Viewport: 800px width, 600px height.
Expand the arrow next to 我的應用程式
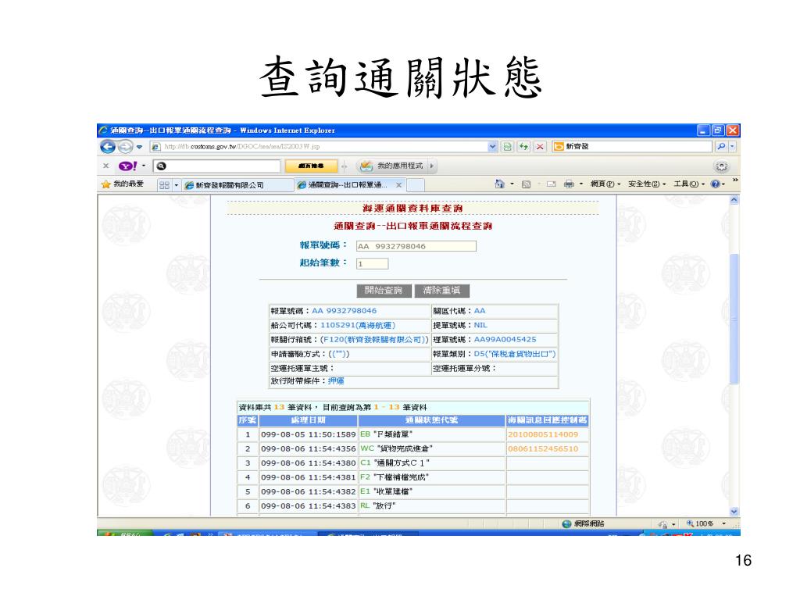pyautogui.click(x=431, y=166)
